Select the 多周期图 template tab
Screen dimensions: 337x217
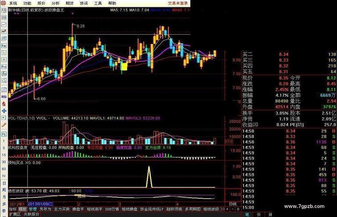click(193, 209)
